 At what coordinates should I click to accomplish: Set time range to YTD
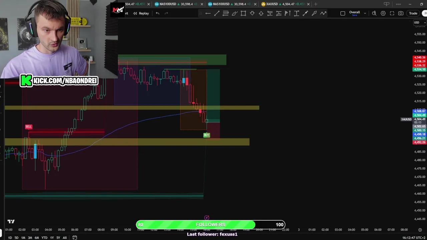(44, 238)
